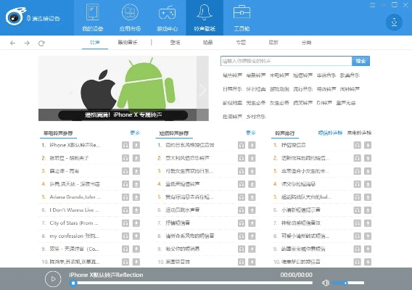Open 更多 beside 短信铃声推荐
Screen dimensions: 412x290
click(251, 133)
